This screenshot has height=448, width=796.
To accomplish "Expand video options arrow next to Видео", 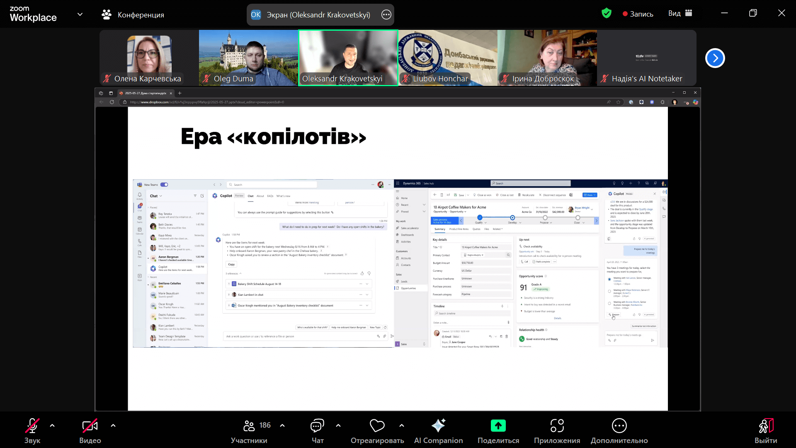I will [113, 425].
